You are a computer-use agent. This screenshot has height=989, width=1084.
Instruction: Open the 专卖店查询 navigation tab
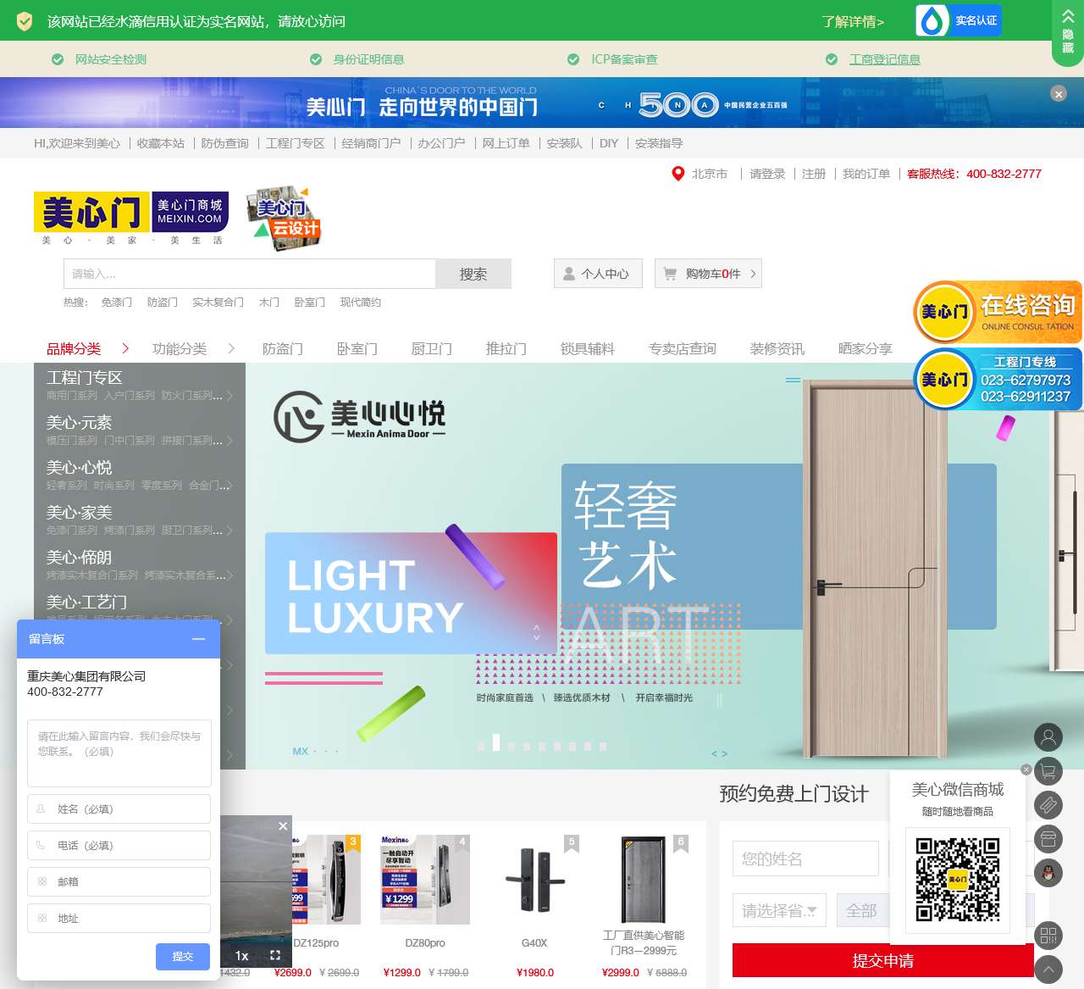click(683, 348)
